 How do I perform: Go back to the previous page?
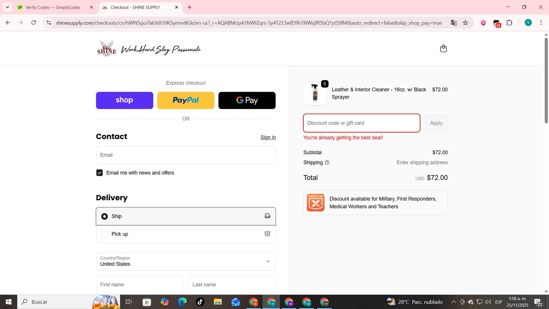pos(8,23)
